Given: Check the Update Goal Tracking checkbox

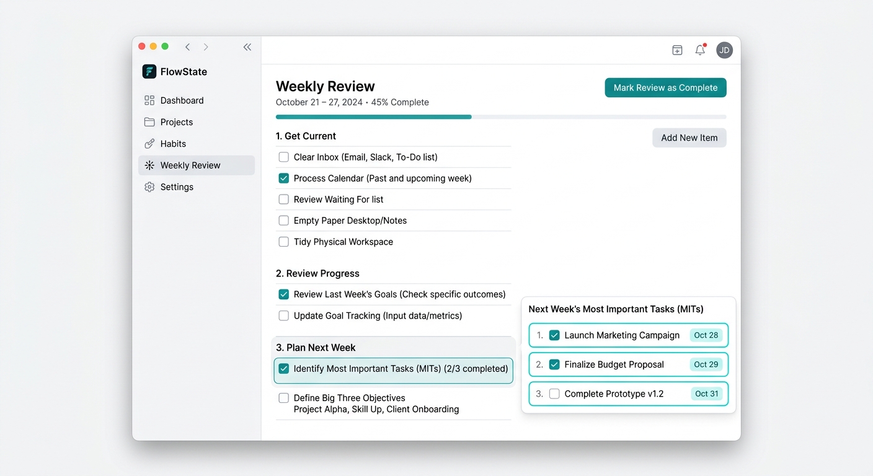Looking at the screenshot, I should (284, 315).
